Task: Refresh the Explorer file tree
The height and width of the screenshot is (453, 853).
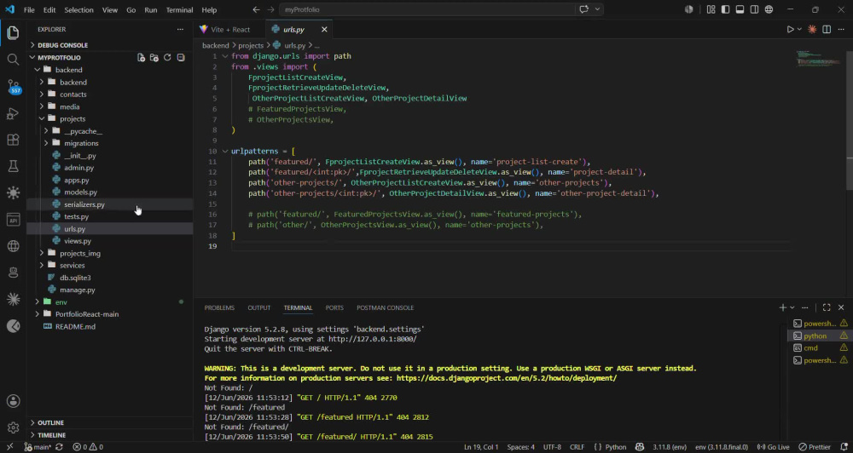Action: click(167, 58)
